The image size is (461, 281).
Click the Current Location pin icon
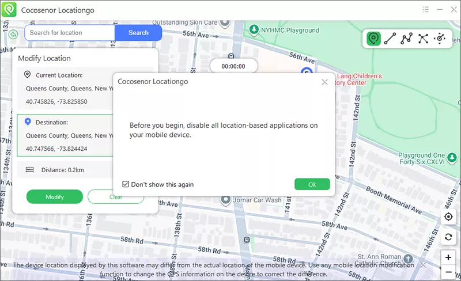pos(27,75)
